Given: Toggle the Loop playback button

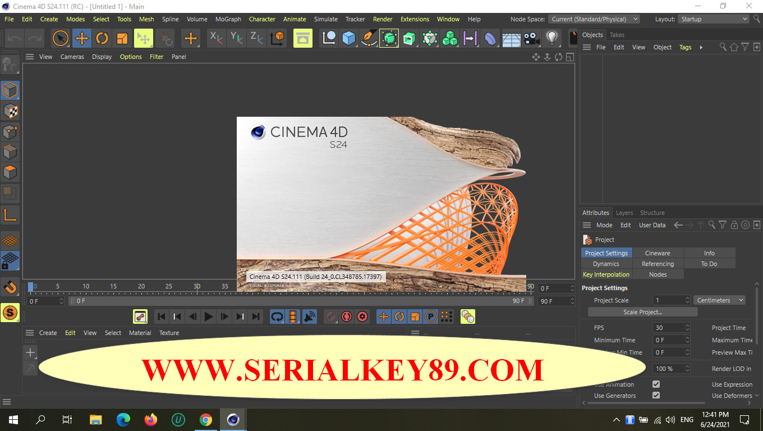Looking at the screenshot, I should coord(277,317).
